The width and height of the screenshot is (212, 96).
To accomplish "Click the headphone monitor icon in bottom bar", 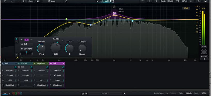I will pos(10,93).
